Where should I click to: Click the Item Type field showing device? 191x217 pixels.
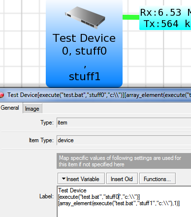click(x=124, y=140)
